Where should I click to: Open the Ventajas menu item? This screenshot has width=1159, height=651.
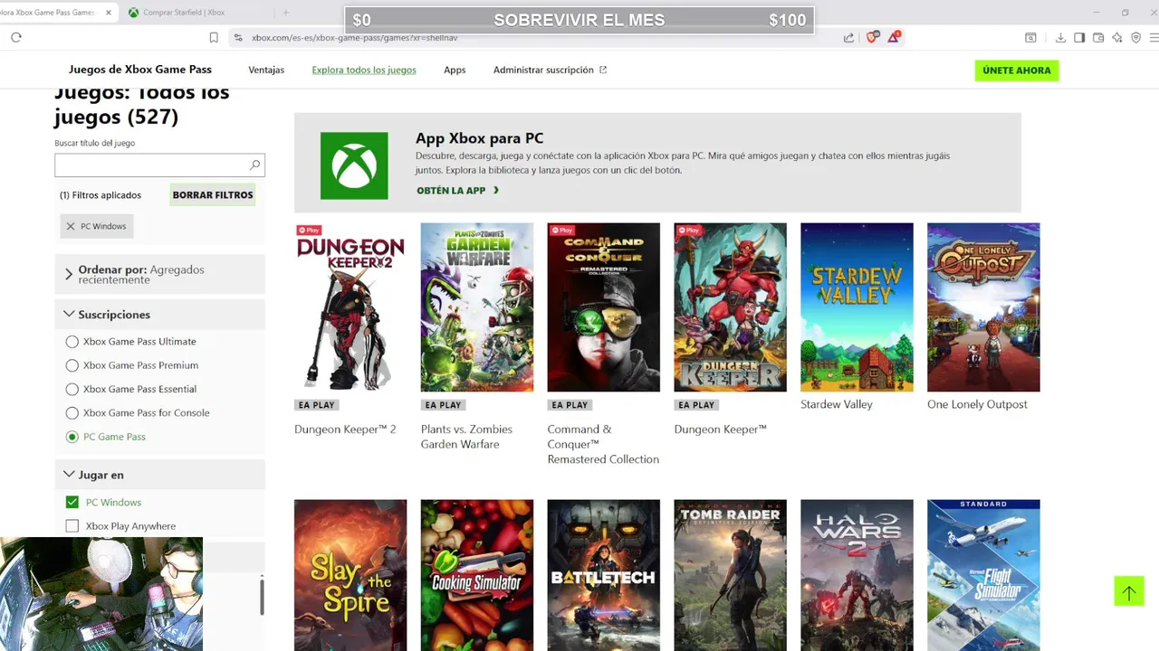click(266, 70)
